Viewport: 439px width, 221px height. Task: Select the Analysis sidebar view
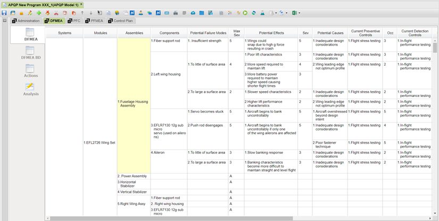pos(30,89)
